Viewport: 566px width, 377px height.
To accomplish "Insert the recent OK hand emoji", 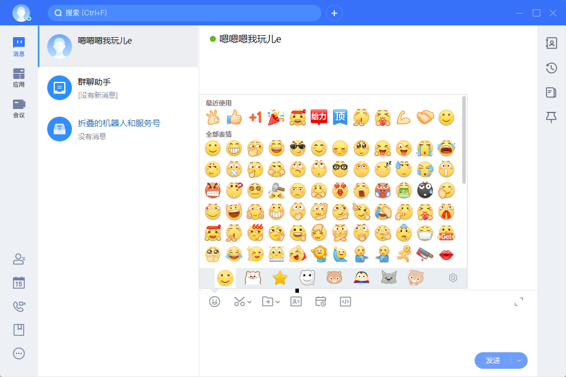I will (213, 118).
